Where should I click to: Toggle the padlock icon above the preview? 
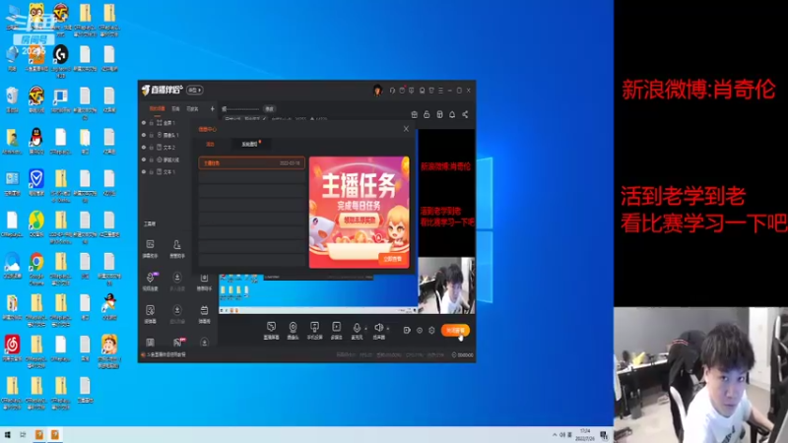click(427, 114)
